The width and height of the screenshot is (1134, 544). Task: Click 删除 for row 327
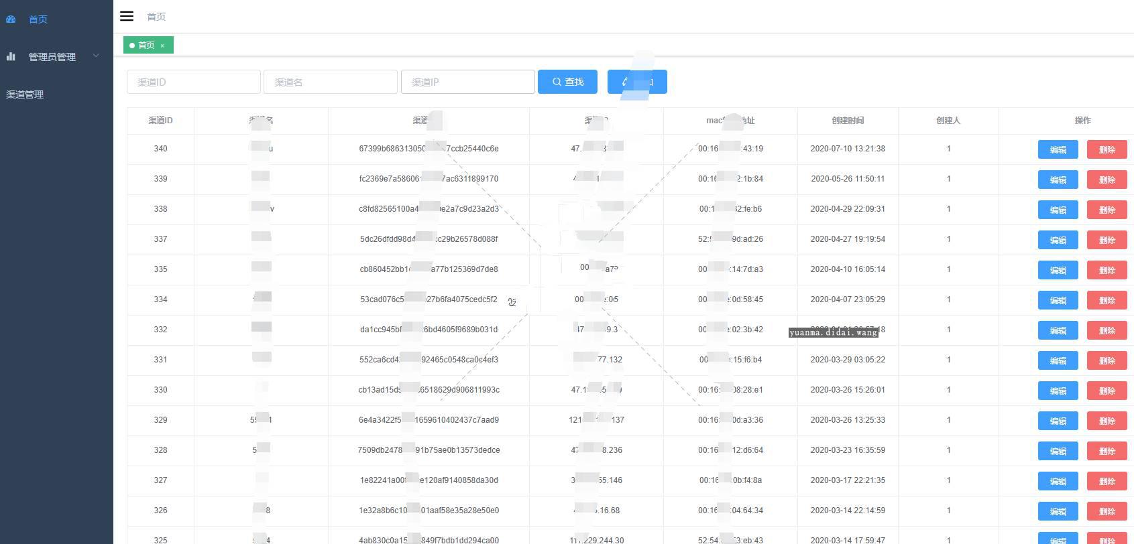[x=1107, y=481]
